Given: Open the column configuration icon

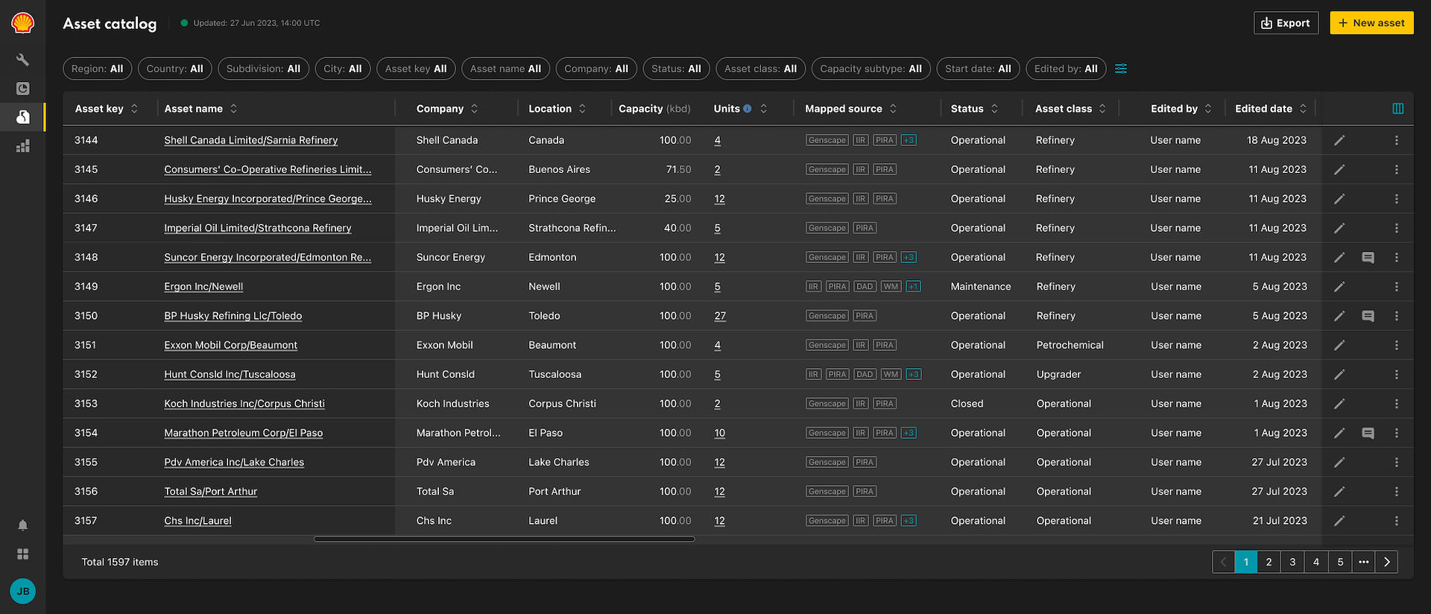Looking at the screenshot, I should coord(1398,109).
